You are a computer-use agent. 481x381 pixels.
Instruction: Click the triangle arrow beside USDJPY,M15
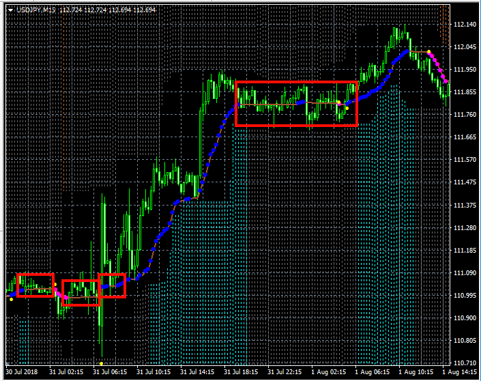coord(11,10)
